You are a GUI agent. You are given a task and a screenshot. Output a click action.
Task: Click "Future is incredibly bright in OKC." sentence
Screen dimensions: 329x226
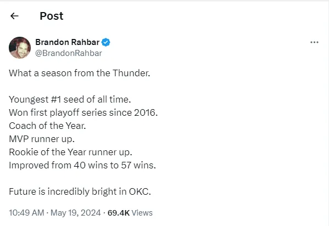[80, 191]
